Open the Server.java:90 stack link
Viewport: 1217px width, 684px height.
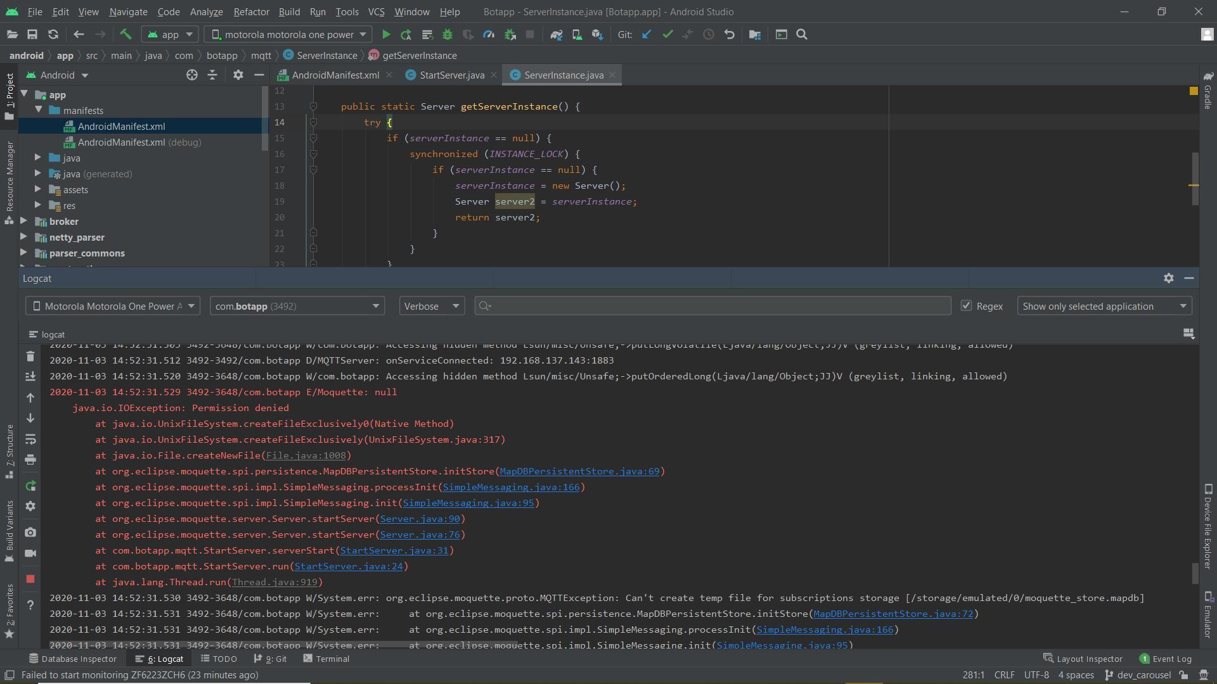420,519
